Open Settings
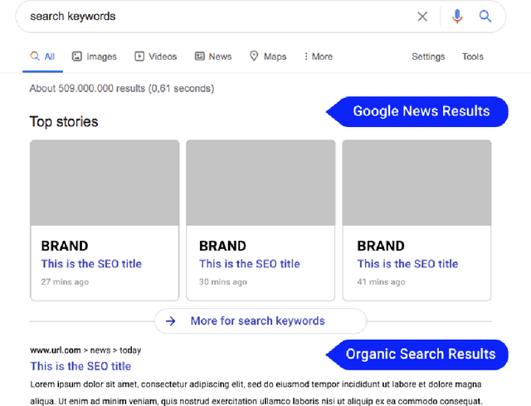The width and height of the screenshot is (531, 406). coord(428,56)
